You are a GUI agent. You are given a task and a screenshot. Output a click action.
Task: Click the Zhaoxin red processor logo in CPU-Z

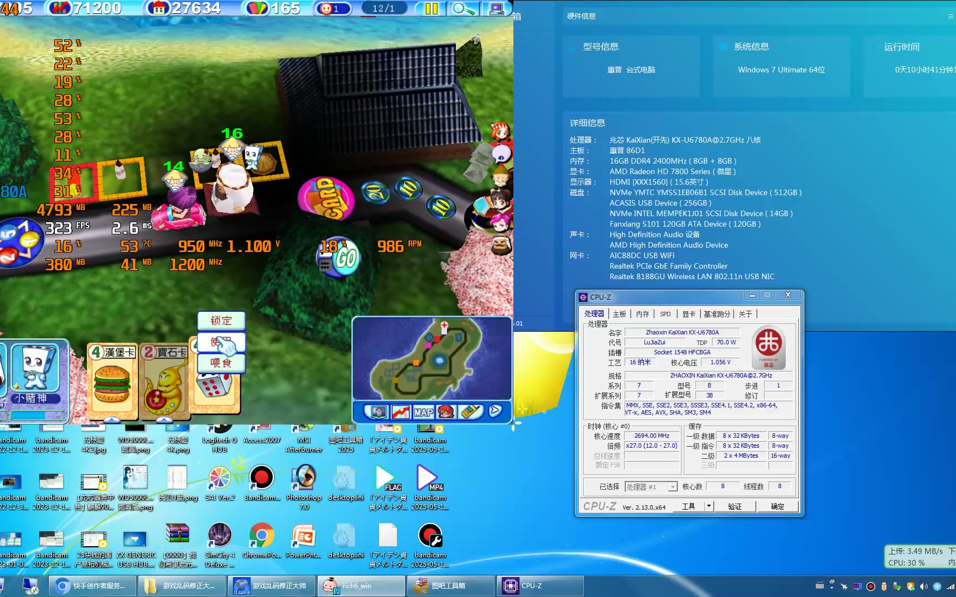click(x=769, y=348)
